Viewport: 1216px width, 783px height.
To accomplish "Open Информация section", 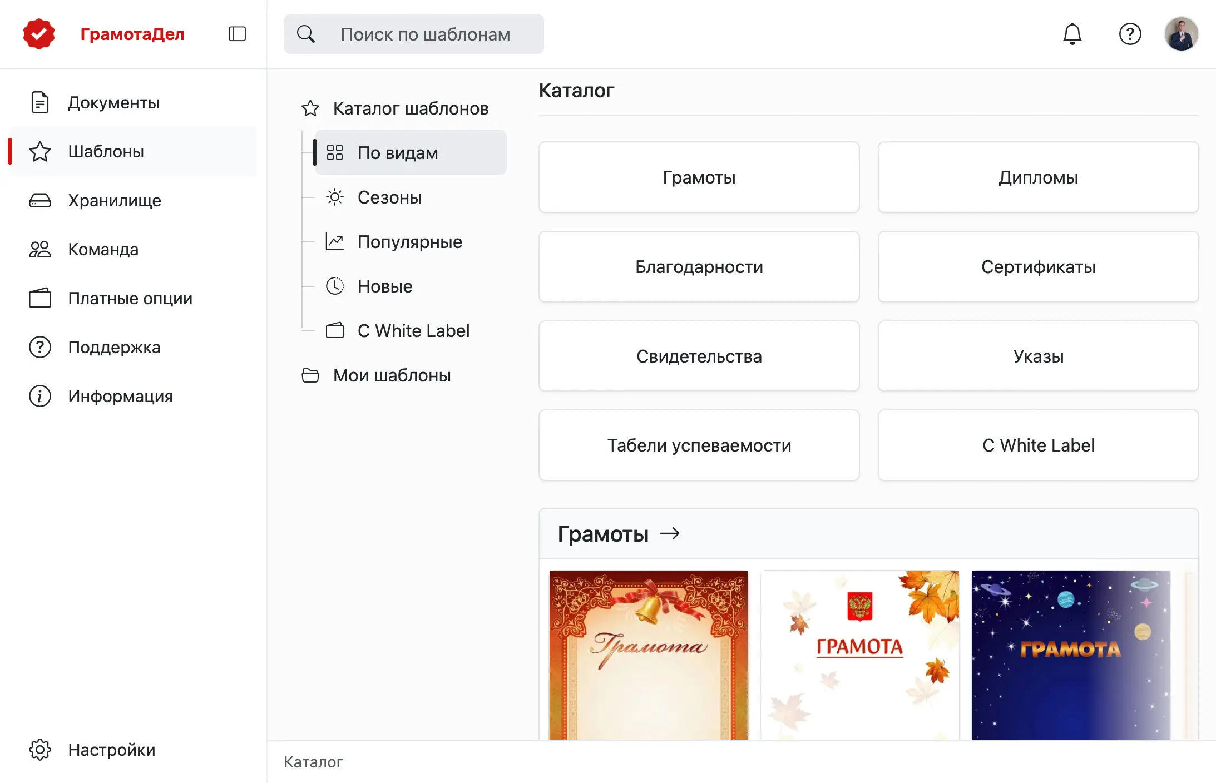I will tap(134, 396).
